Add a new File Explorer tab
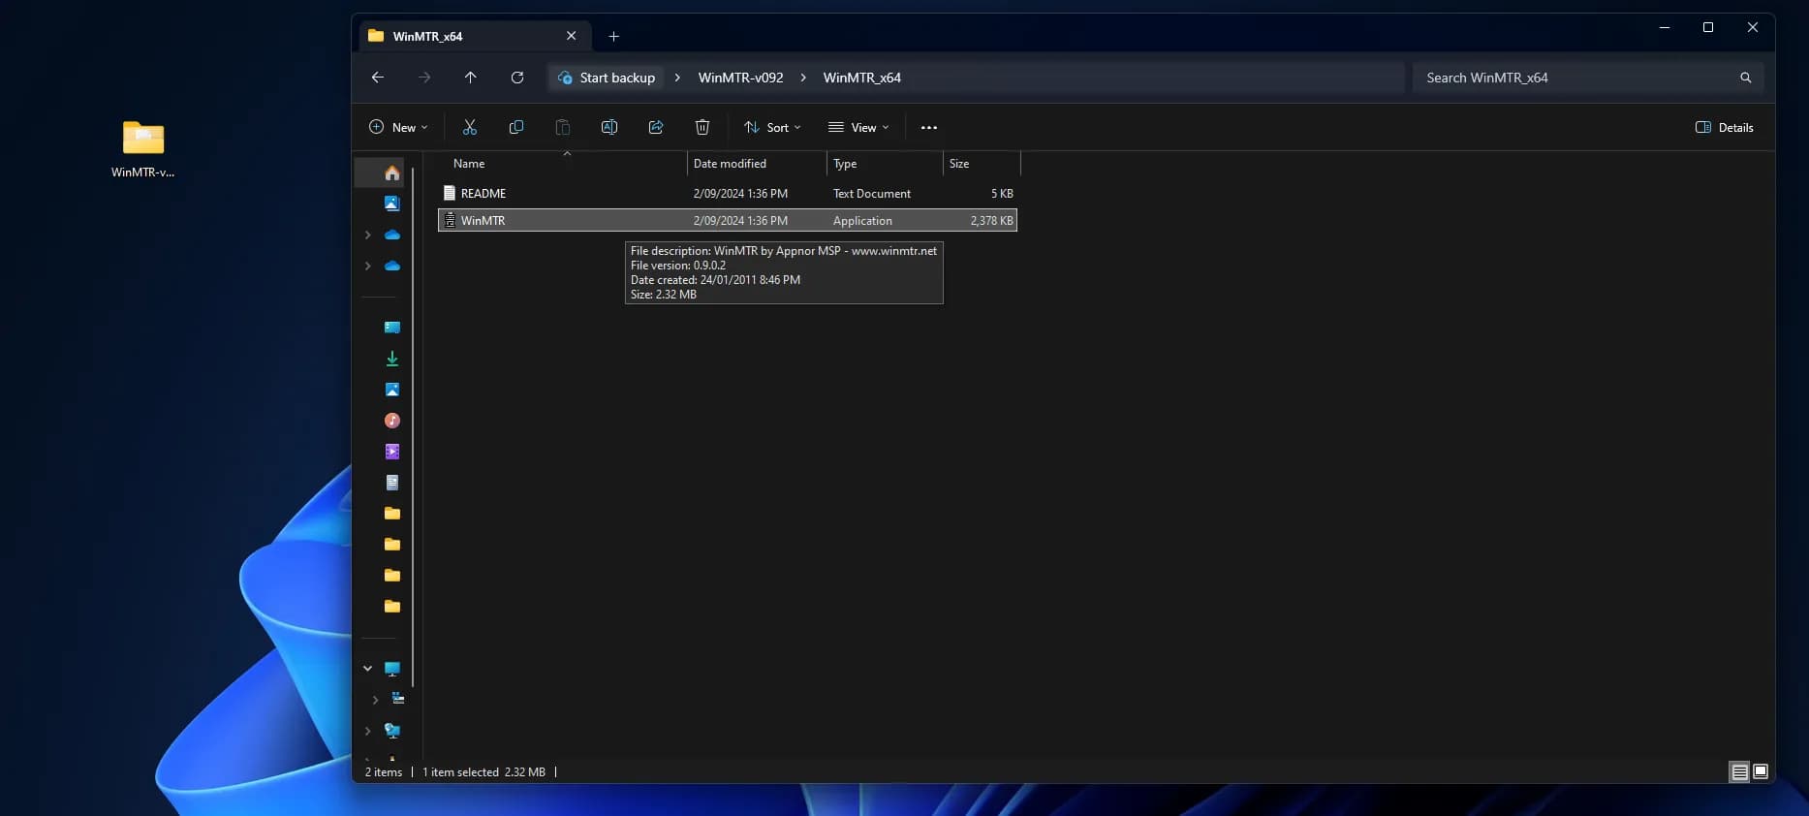 613,37
